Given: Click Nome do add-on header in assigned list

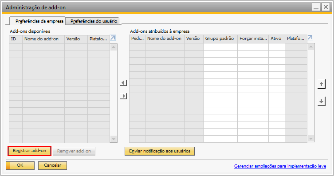Looking at the screenshot, I should (165, 39).
